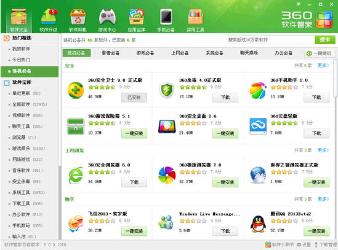The image size is (338, 250).
Task: Download 360安全浏览器 6.0
Action: click(134, 182)
